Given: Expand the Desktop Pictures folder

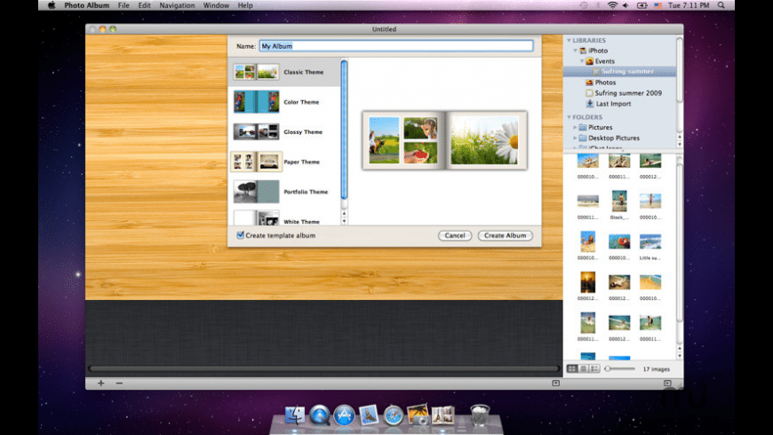Looking at the screenshot, I should pos(575,138).
